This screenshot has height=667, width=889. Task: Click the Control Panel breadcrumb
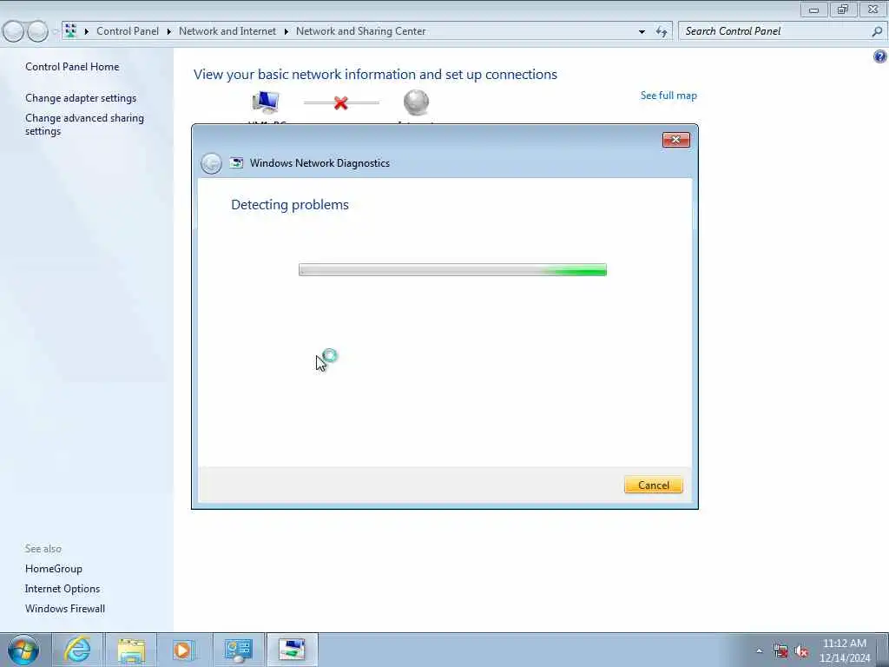(x=128, y=31)
